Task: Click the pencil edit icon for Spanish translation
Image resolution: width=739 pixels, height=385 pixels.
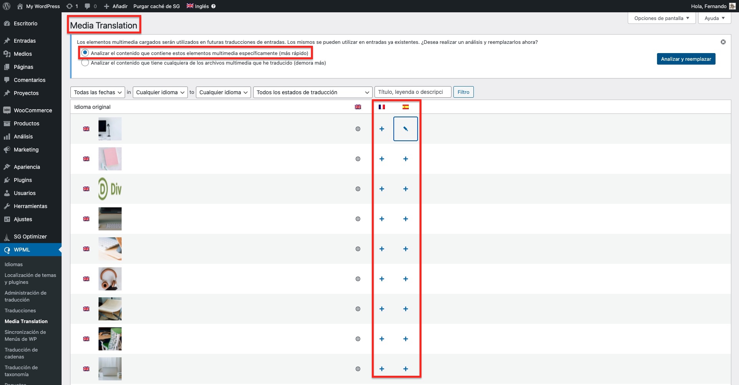Action: tap(405, 129)
